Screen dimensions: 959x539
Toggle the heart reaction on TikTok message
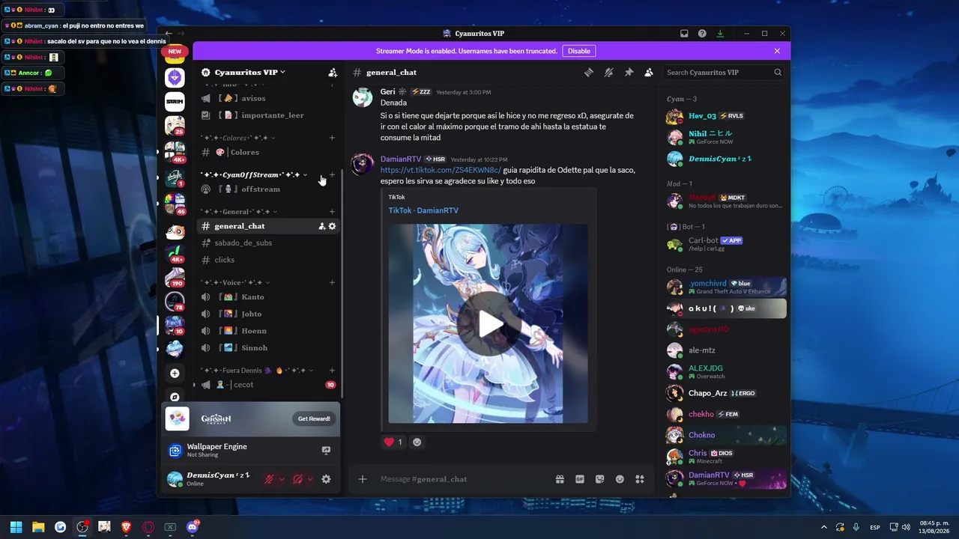pyautogui.click(x=393, y=442)
